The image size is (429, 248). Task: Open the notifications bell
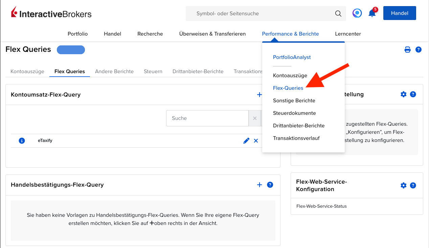[x=371, y=13]
